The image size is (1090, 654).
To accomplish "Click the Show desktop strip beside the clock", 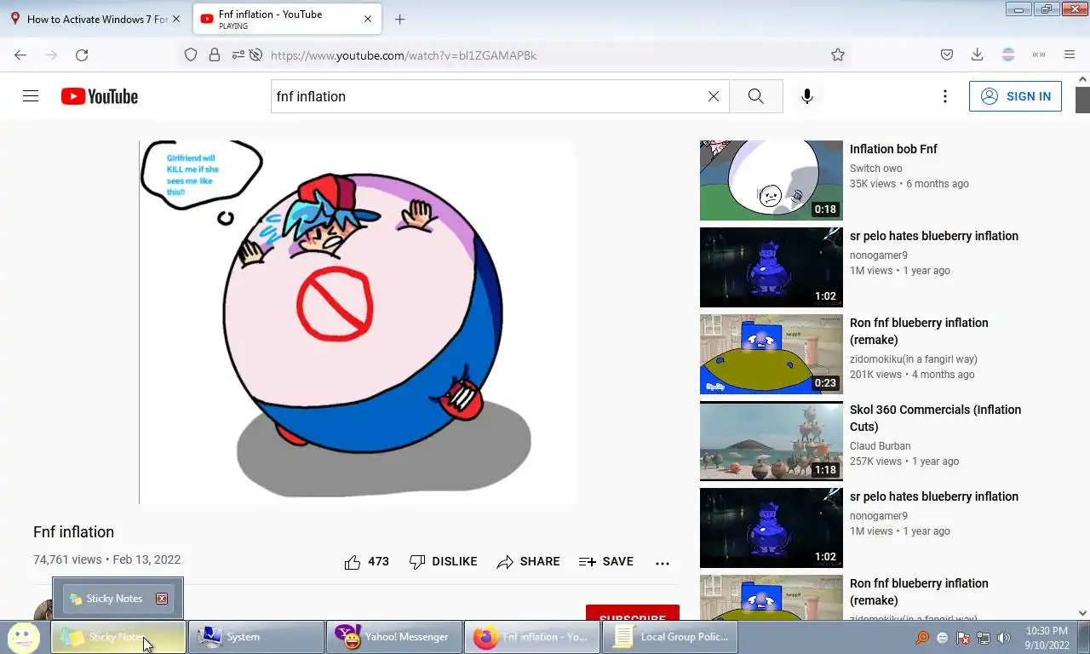I will coord(1083,638).
